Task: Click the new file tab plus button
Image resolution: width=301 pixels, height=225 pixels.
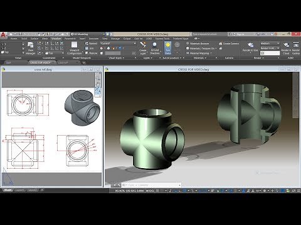Action: (x=83, y=62)
